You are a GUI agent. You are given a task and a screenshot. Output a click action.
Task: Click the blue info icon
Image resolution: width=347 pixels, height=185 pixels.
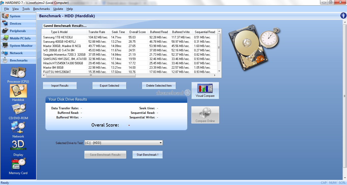343,16
